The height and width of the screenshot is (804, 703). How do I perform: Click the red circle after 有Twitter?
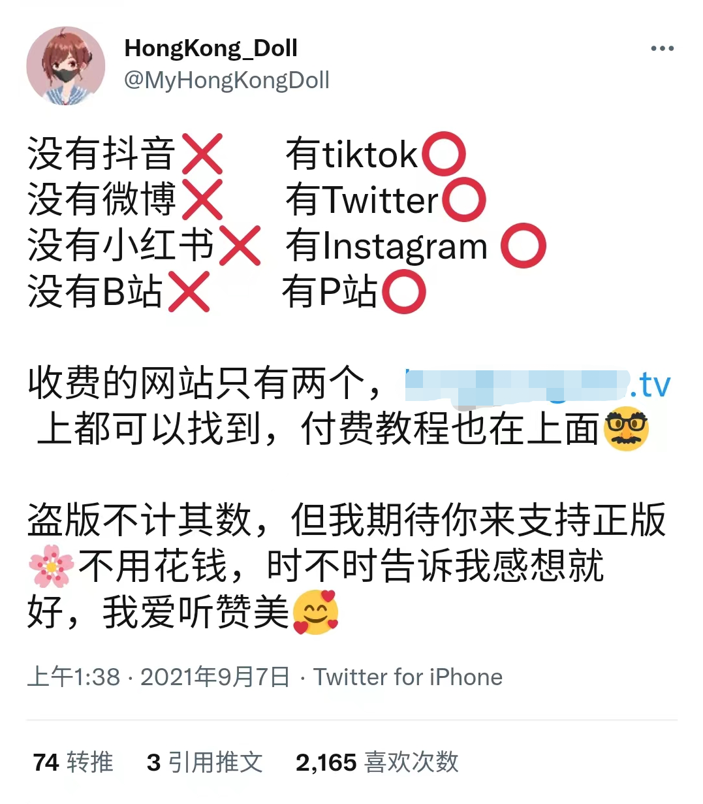464,200
